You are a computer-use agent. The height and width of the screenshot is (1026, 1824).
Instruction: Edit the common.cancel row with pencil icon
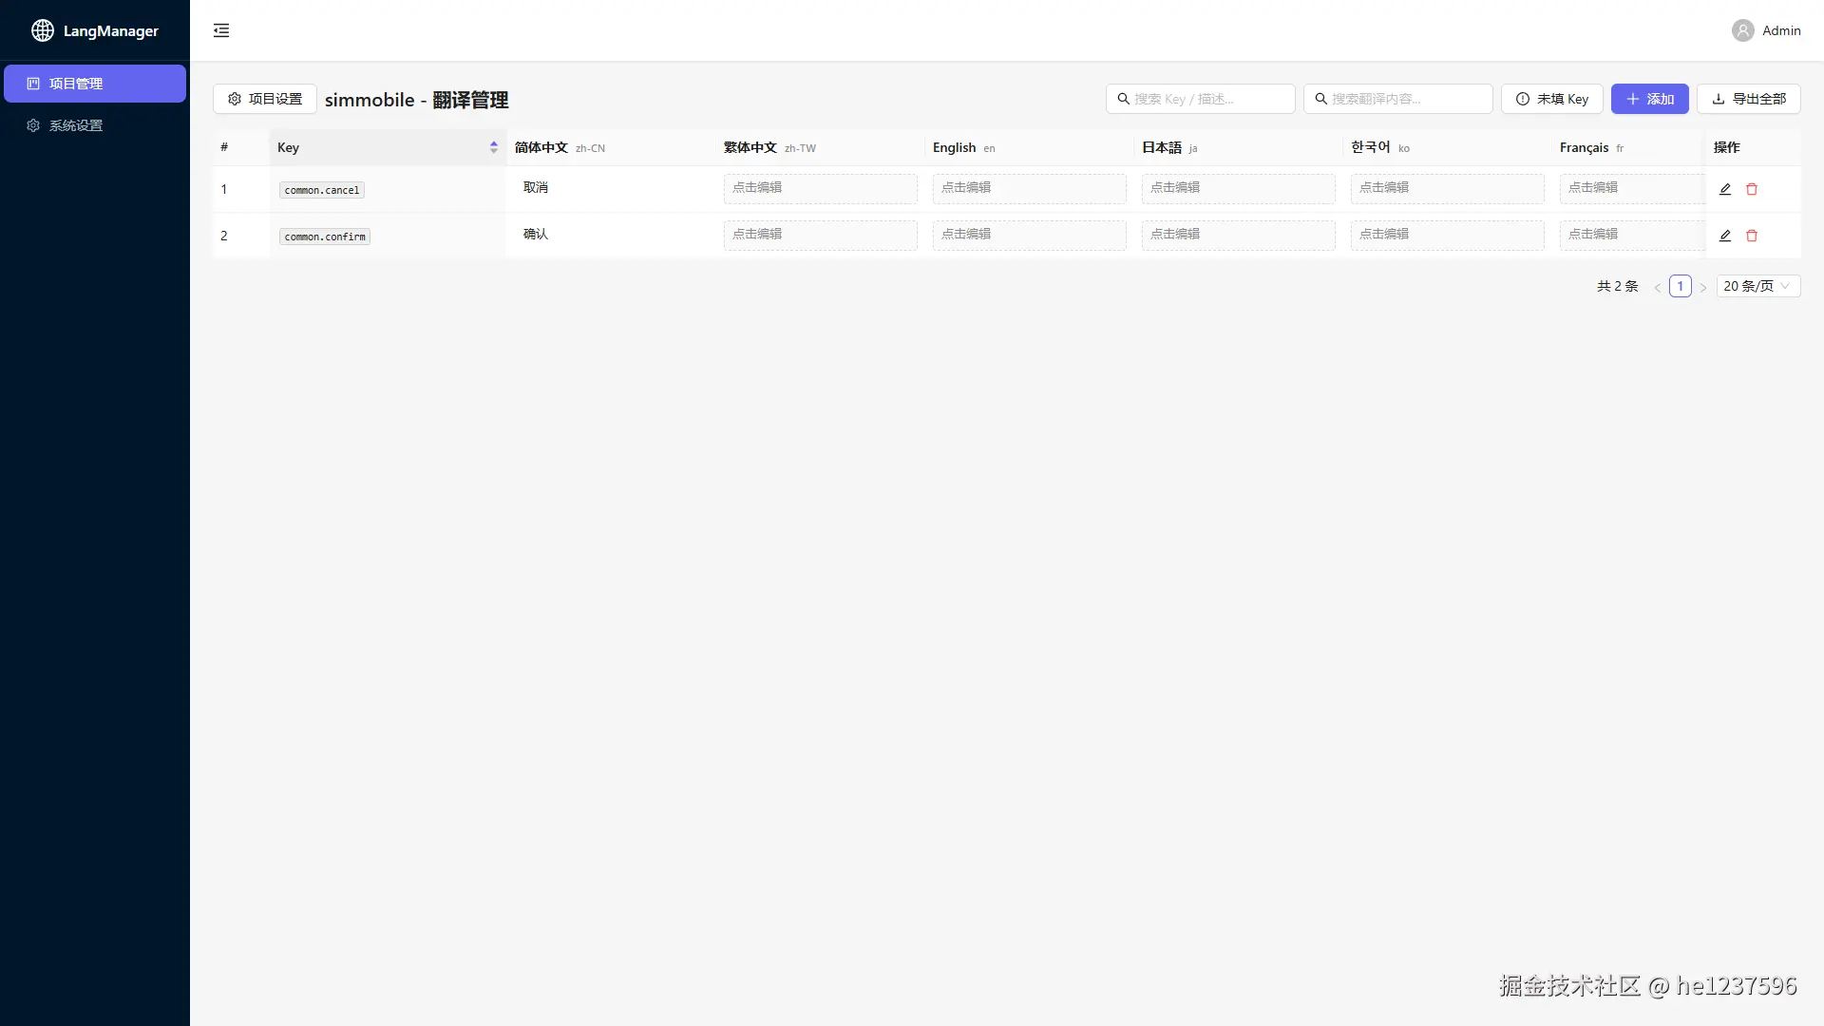tap(1725, 189)
